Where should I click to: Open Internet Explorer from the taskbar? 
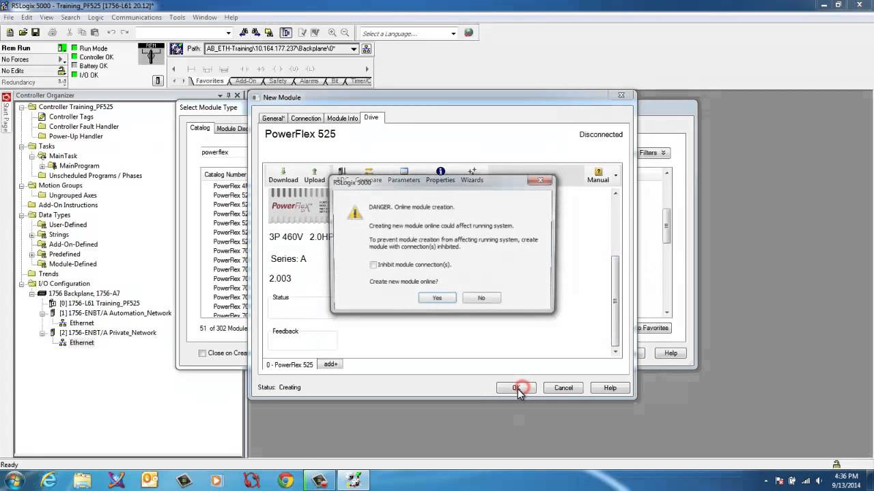(x=49, y=480)
